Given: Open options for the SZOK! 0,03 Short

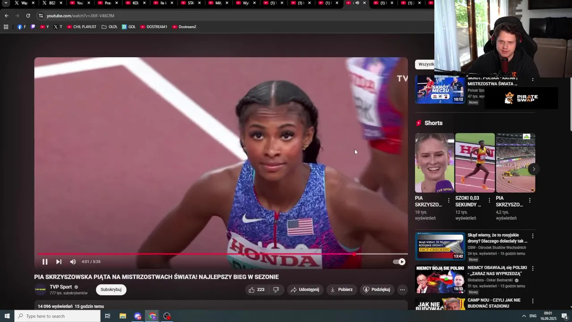Looking at the screenshot, I should click(x=489, y=200).
